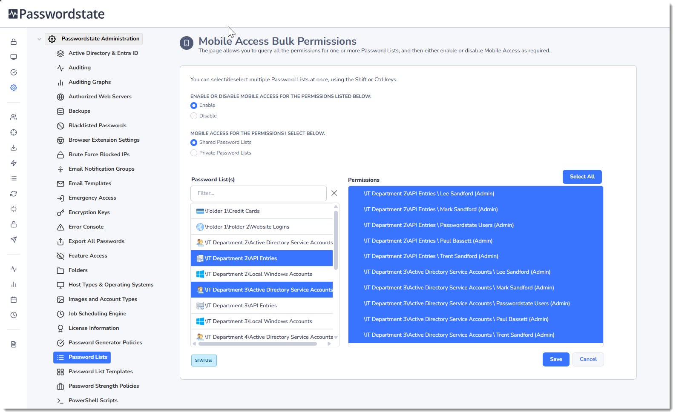Open Feature Access link
Viewport: 676px width, 415px height.
point(88,256)
